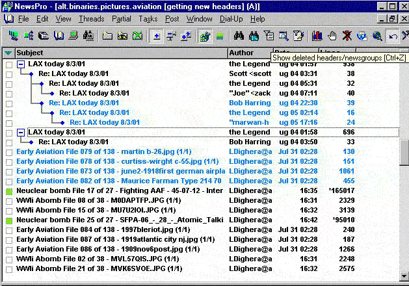Click the Show deleted headers undo arrow

(x=392, y=36)
